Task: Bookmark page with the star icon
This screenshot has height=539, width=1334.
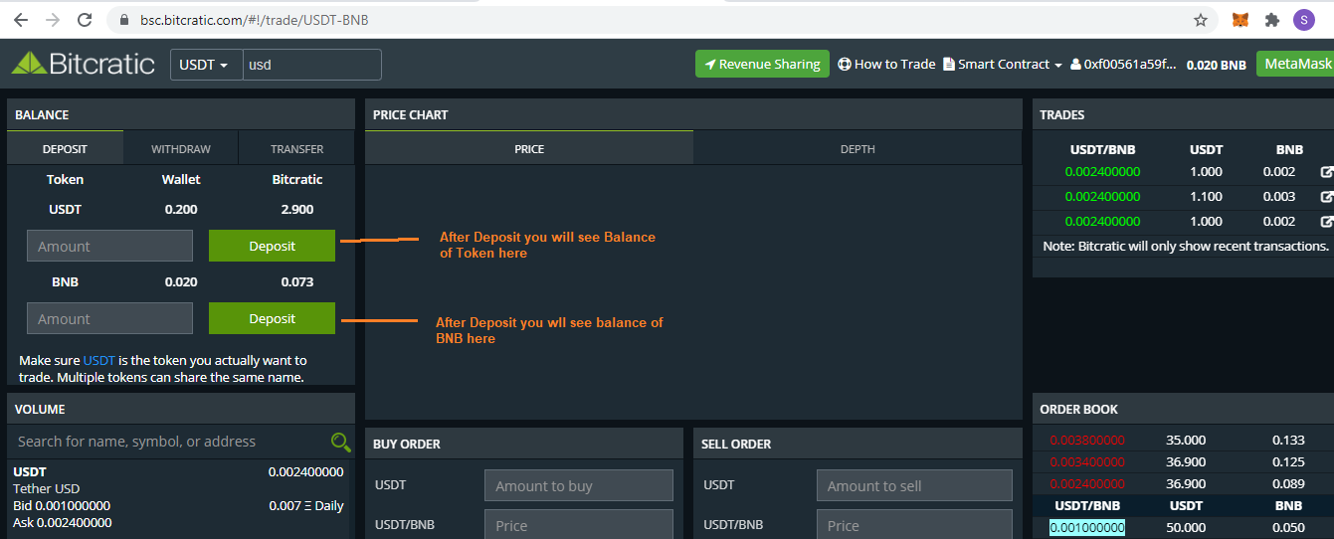Action: coord(1201,20)
